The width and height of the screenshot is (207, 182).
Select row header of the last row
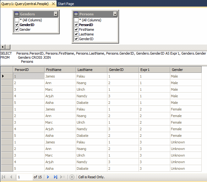(7, 169)
